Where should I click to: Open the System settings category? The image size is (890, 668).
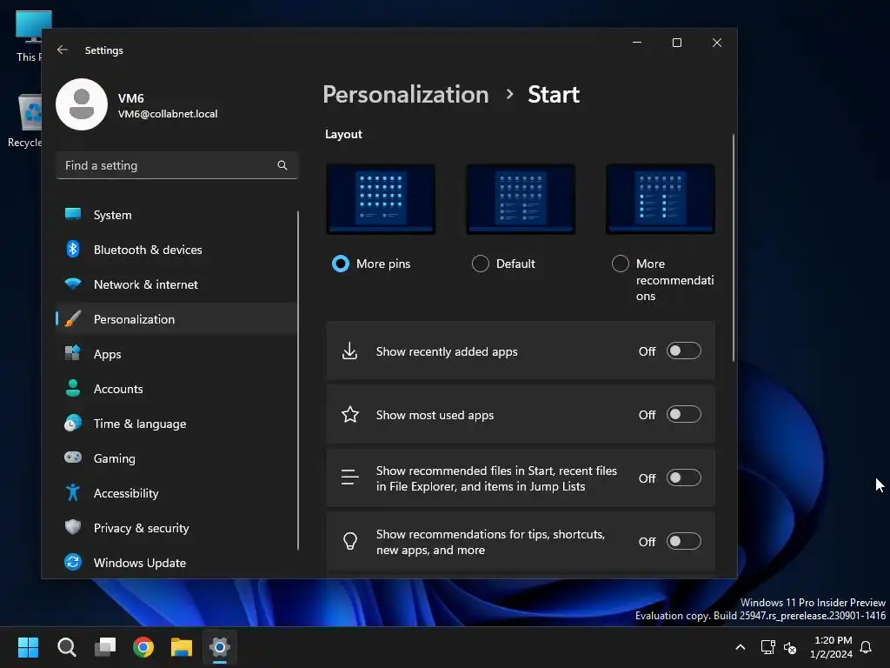[x=176, y=215]
